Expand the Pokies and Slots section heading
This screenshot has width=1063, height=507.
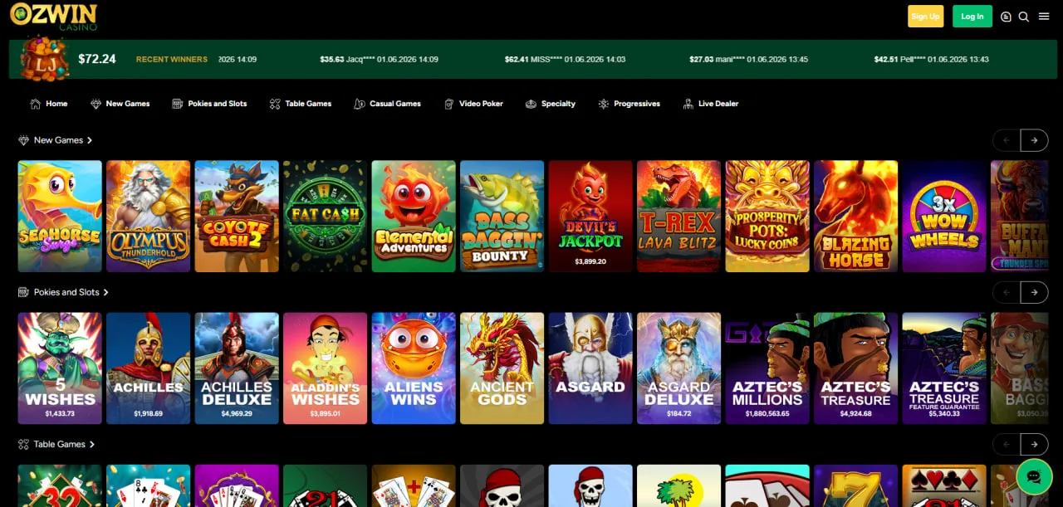point(71,292)
